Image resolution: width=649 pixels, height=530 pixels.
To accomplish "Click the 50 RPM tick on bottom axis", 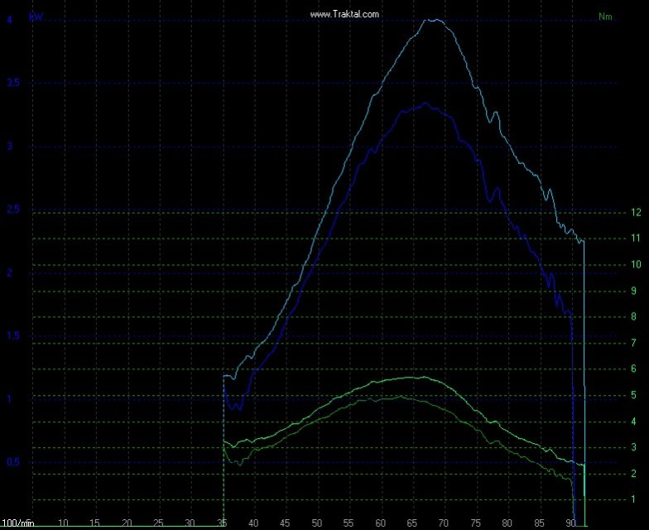I will (x=317, y=523).
